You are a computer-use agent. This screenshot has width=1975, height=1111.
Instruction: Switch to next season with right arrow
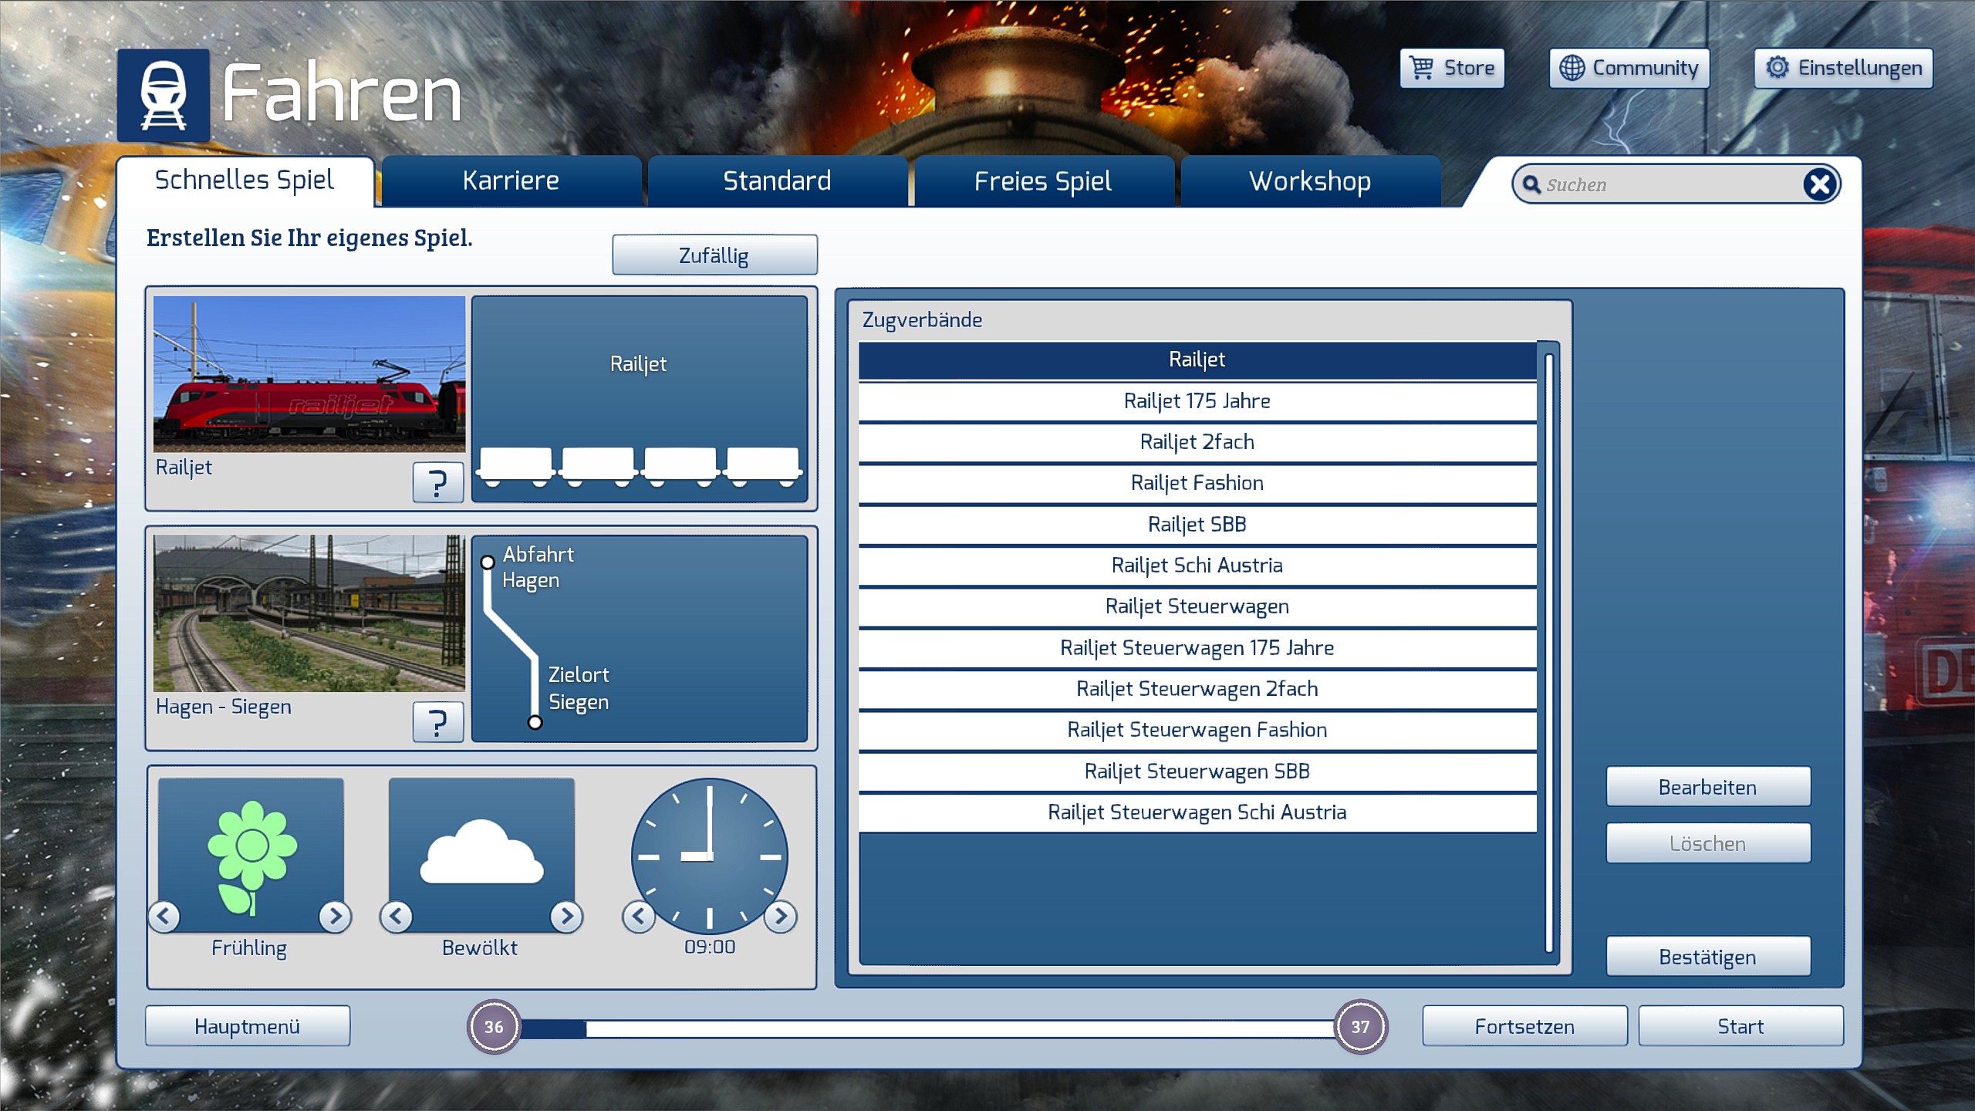pos(335,916)
